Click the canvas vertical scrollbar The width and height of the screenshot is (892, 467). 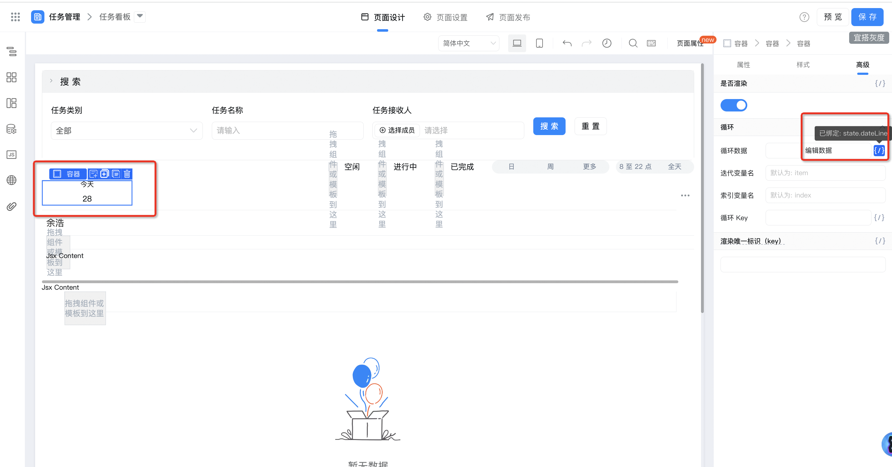pos(702,188)
